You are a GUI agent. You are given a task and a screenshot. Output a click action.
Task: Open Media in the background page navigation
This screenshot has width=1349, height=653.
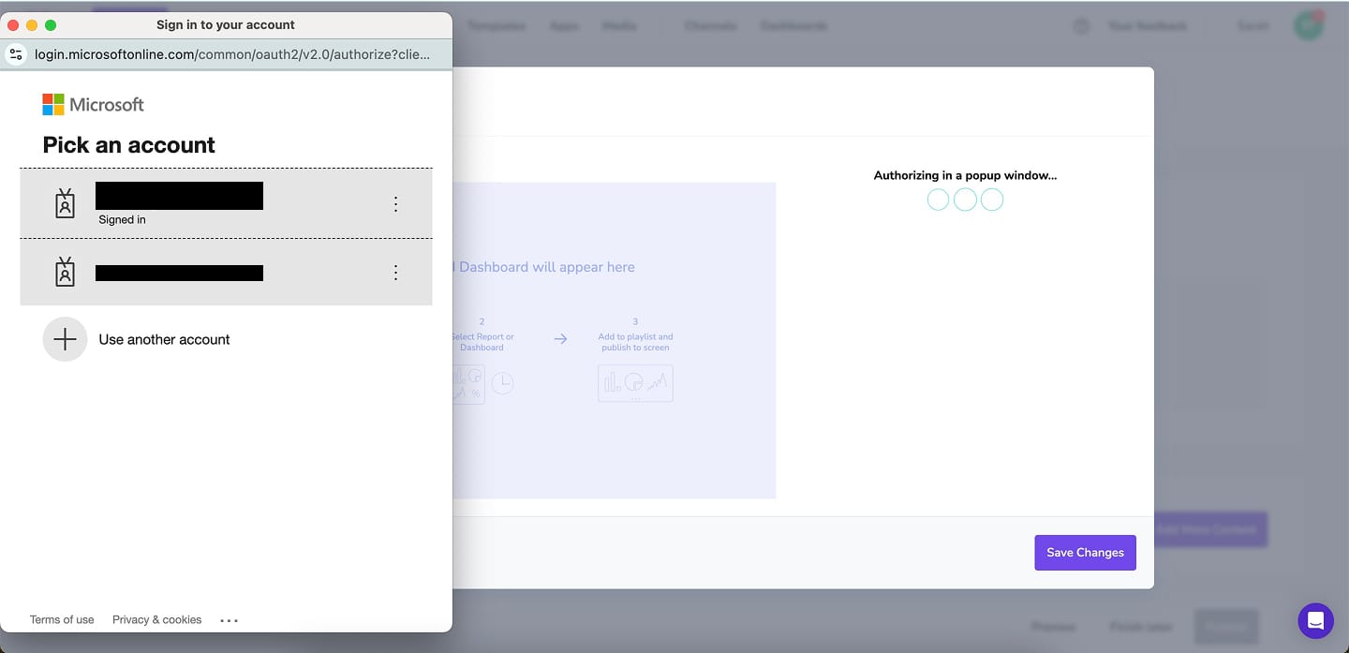[x=618, y=26]
